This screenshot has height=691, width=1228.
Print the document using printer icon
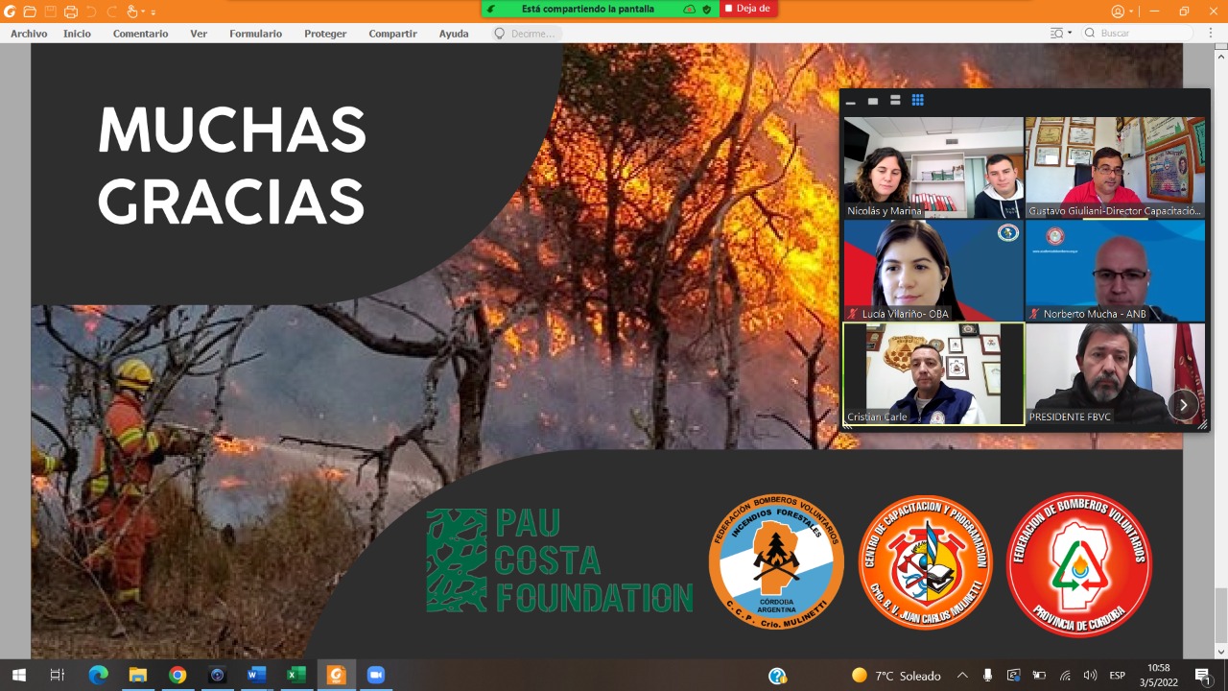[70, 12]
